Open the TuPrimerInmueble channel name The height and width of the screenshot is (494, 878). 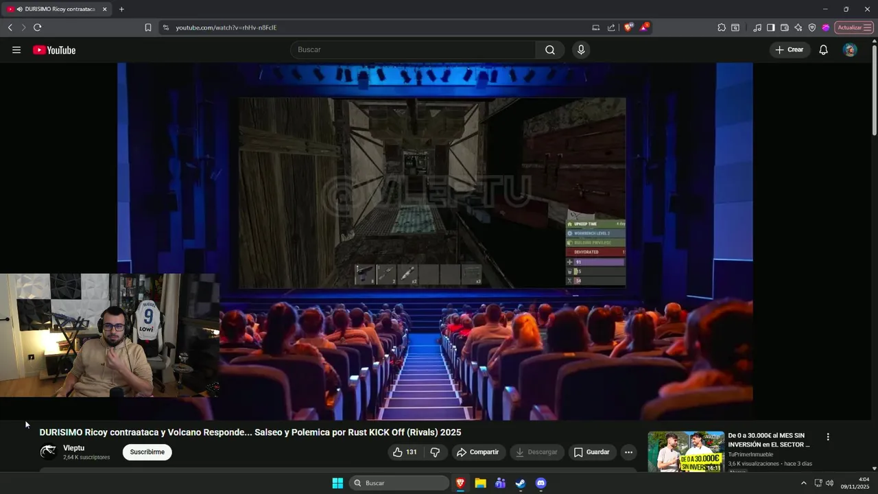click(750, 454)
